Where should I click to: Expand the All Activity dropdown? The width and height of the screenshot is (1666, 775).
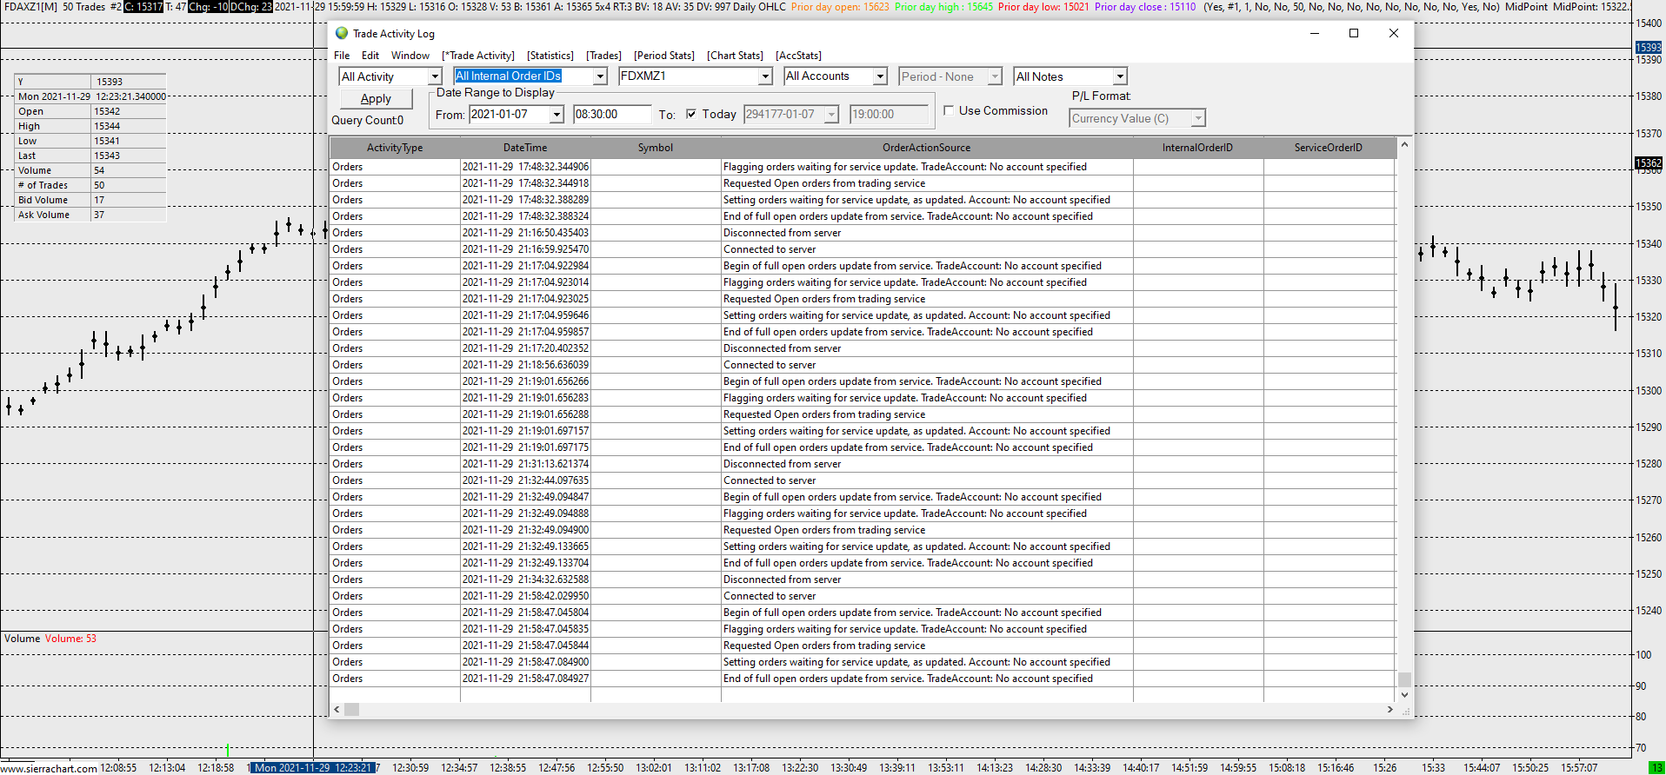coord(435,76)
